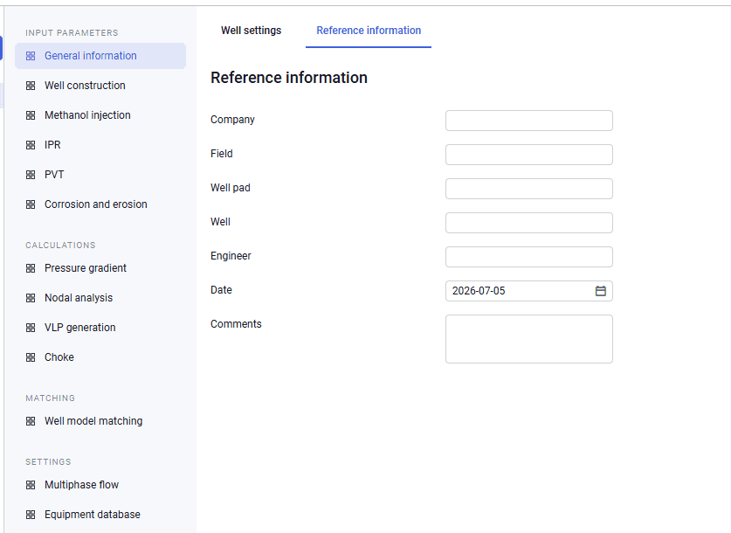Viewport: 731px width, 533px height.
Task: Click the MATCHING section header
Action: [51, 398]
